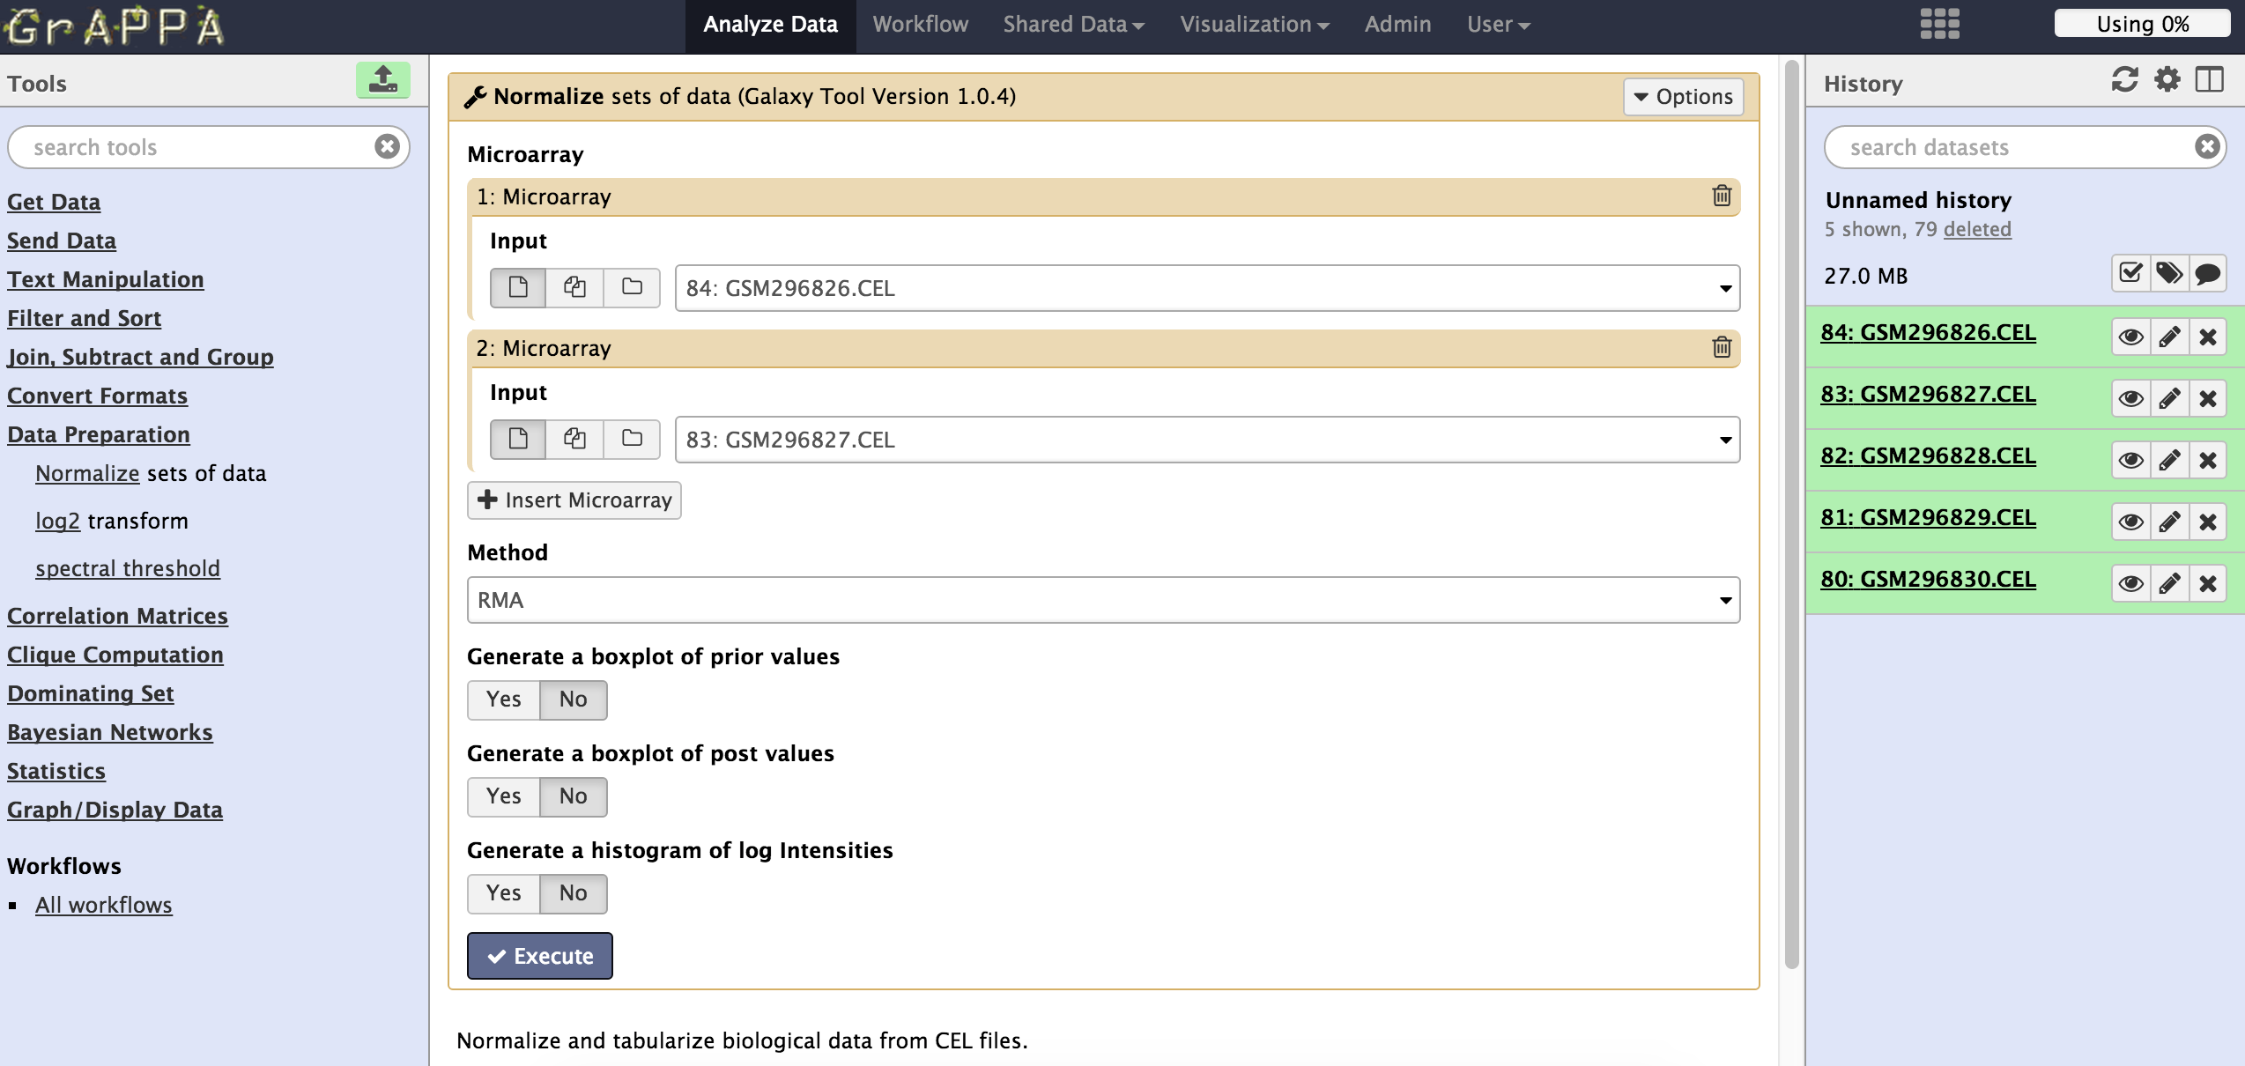Choose multiple datasets icon for 1: Microarray input

tap(574, 287)
